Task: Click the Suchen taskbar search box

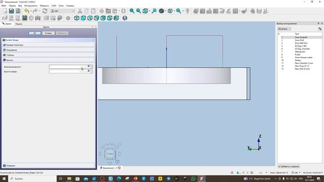Action: point(32,178)
